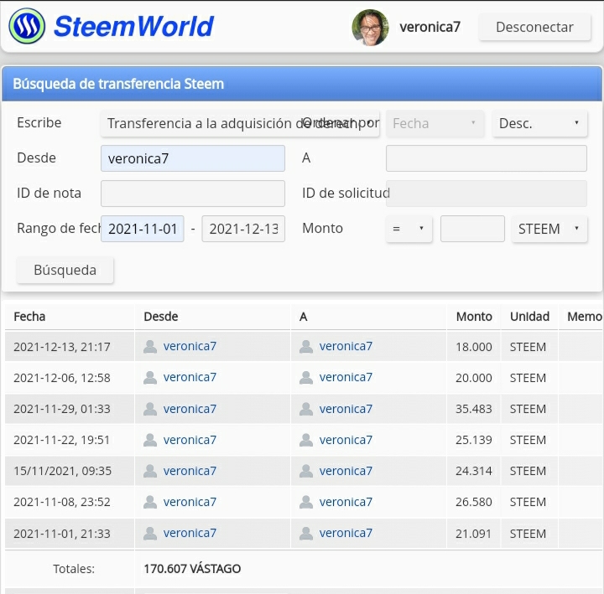
Task: Click the Memo column header
Action: 585,317
